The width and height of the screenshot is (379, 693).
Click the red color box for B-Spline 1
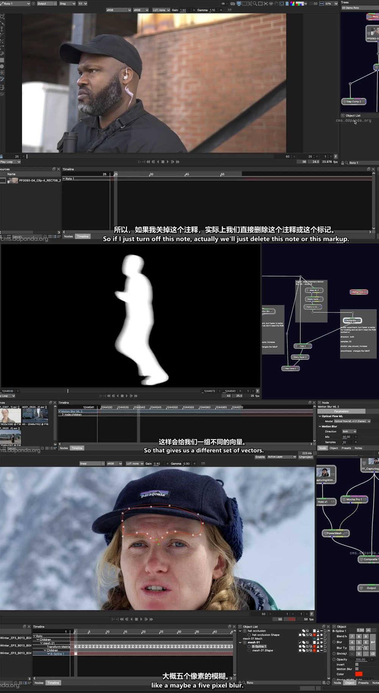pos(314,646)
